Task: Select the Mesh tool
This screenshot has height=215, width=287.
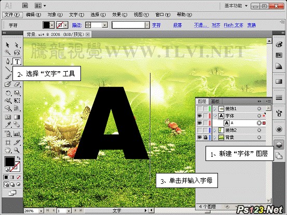Action: coord(7,117)
